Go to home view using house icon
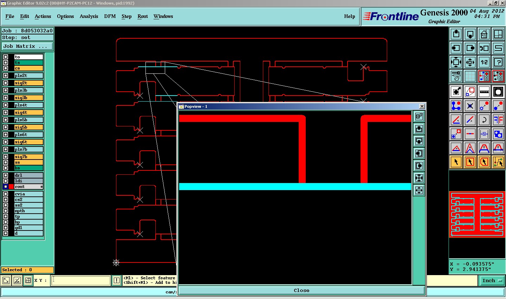The width and height of the screenshot is (506, 299). [x=484, y=34]
